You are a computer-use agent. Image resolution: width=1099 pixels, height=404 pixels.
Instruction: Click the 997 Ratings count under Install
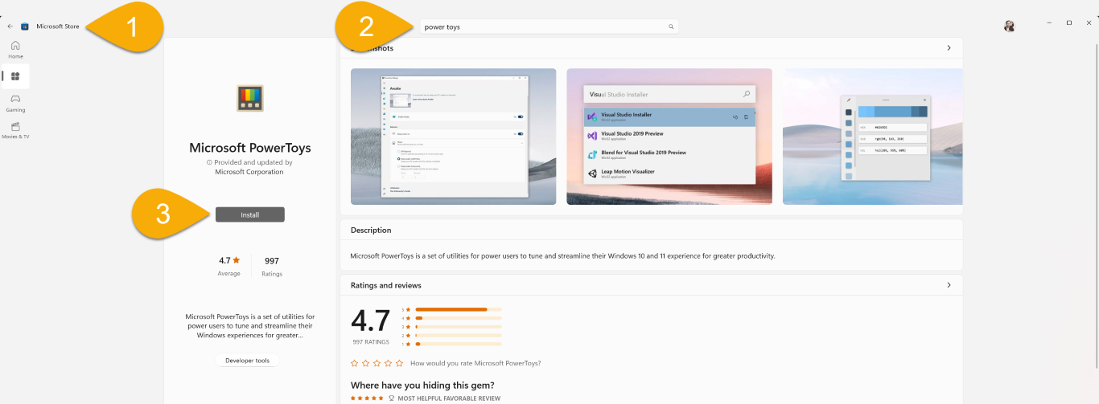[x=272, y=267]
